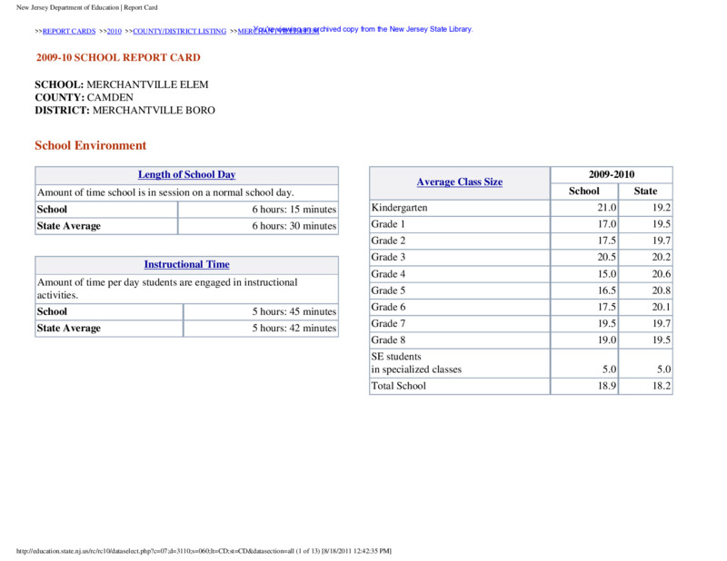The image size is (727, 561).
Task: Follow the 2010 breadcrumb link
Action: tap(115, 32)
